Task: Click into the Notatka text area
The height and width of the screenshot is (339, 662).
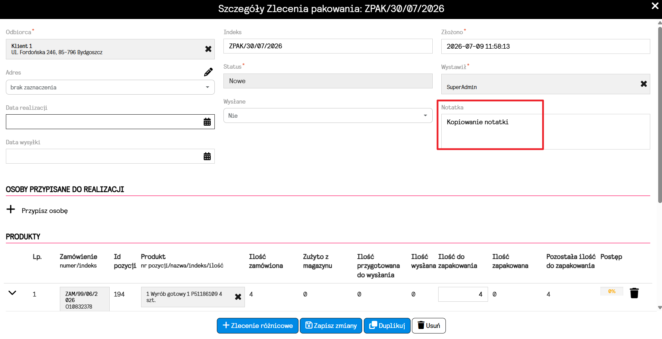Action: 546,132
